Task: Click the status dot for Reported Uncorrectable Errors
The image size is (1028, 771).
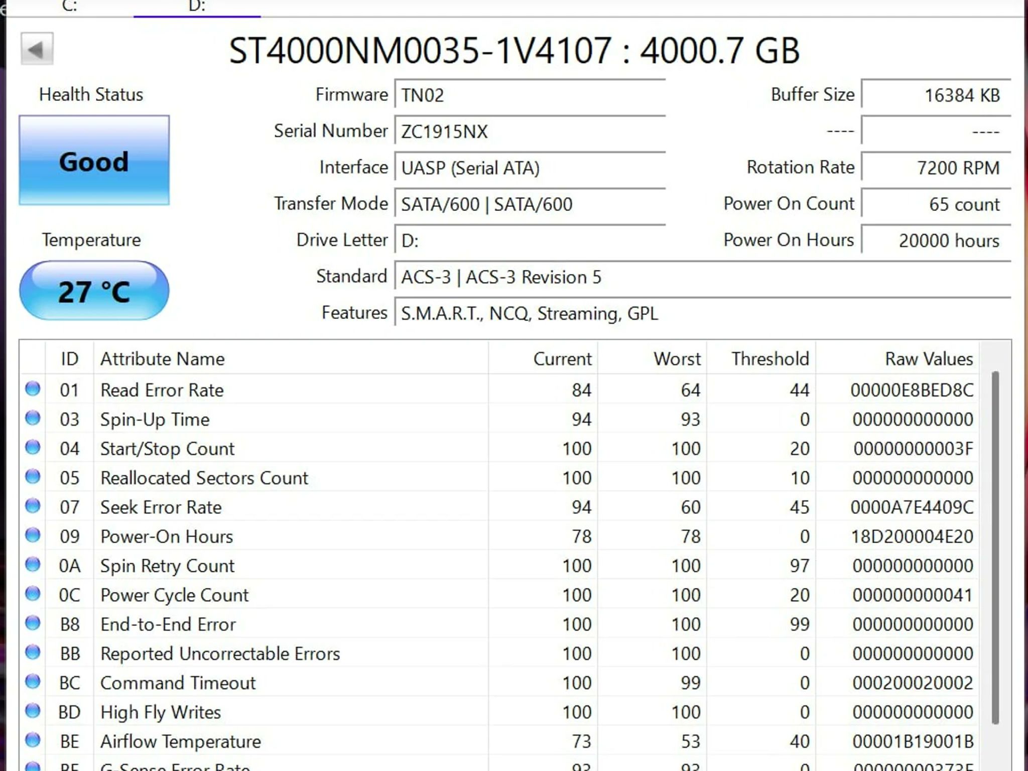Action: click(33, 652)
